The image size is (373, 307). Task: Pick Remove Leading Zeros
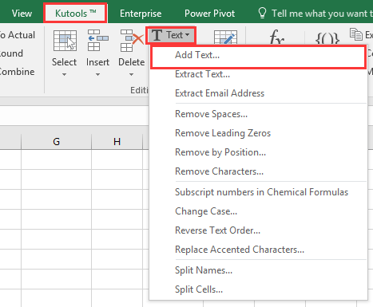(x=258, y=133)
